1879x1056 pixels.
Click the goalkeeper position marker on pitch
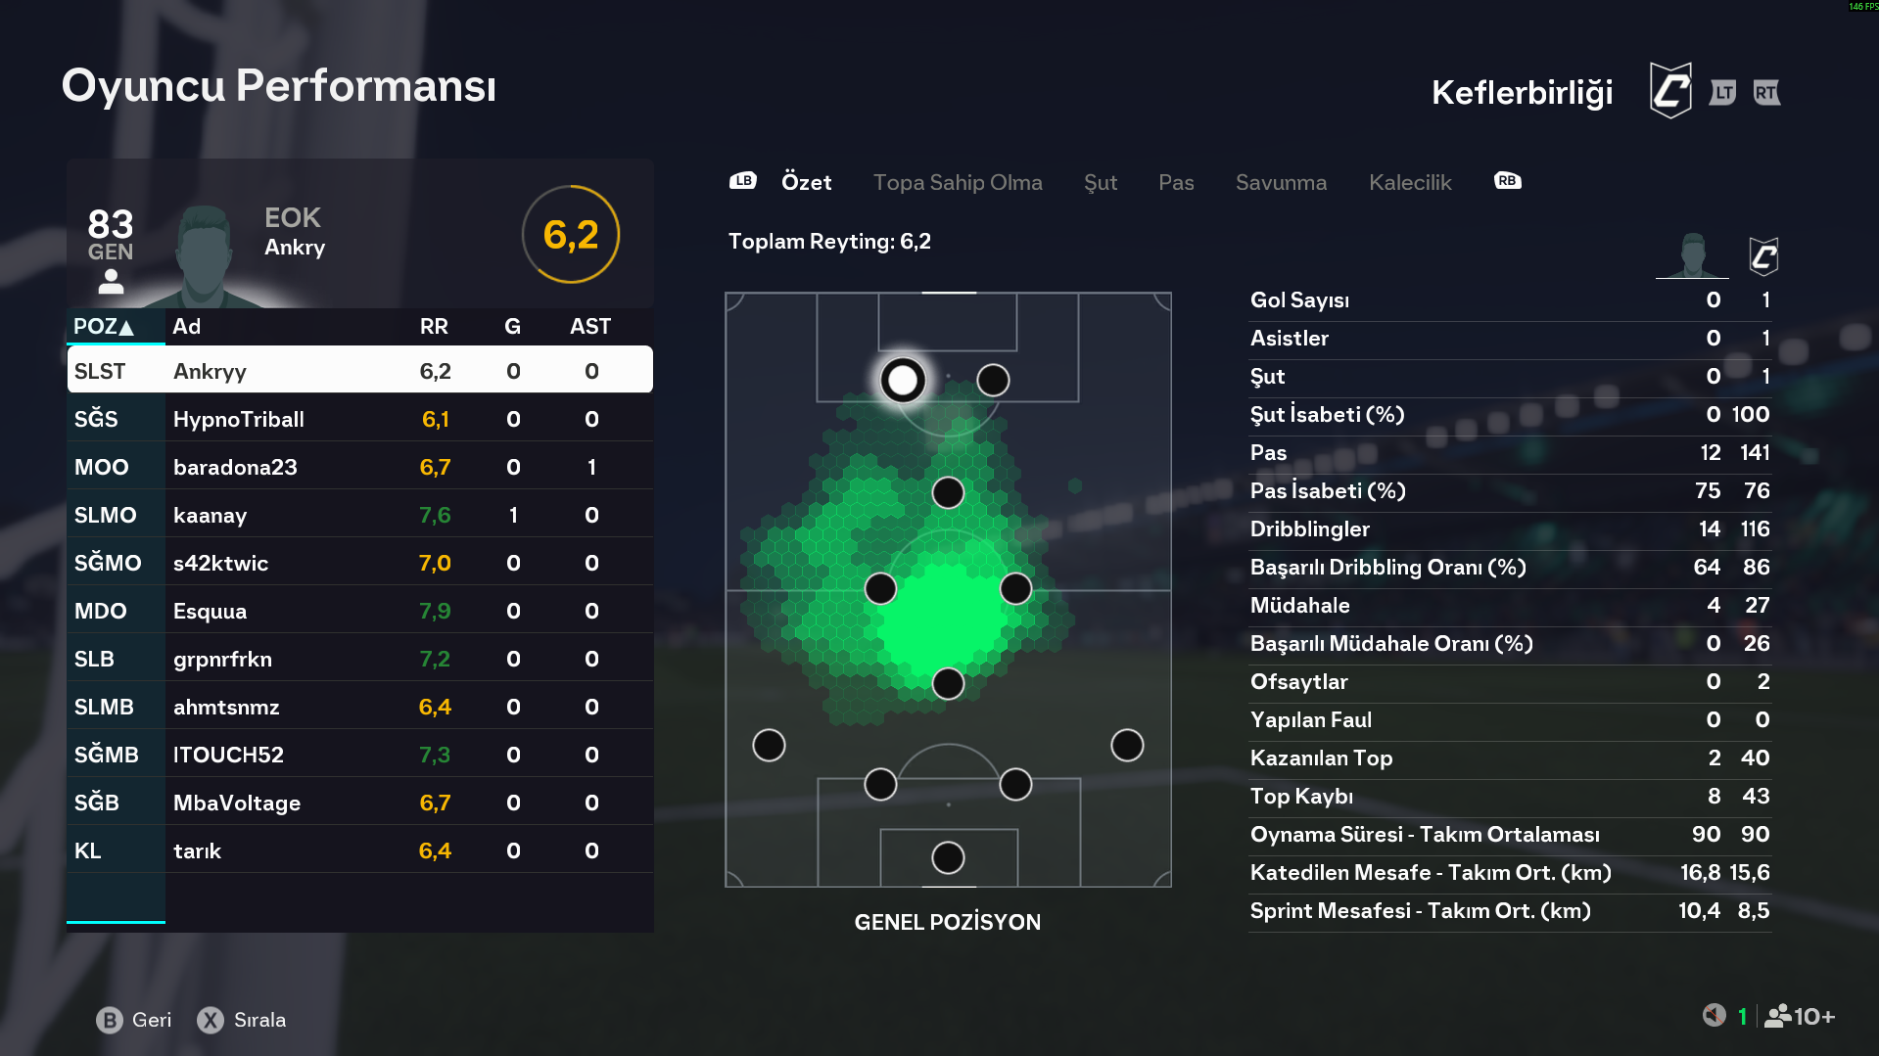point(948,857)
